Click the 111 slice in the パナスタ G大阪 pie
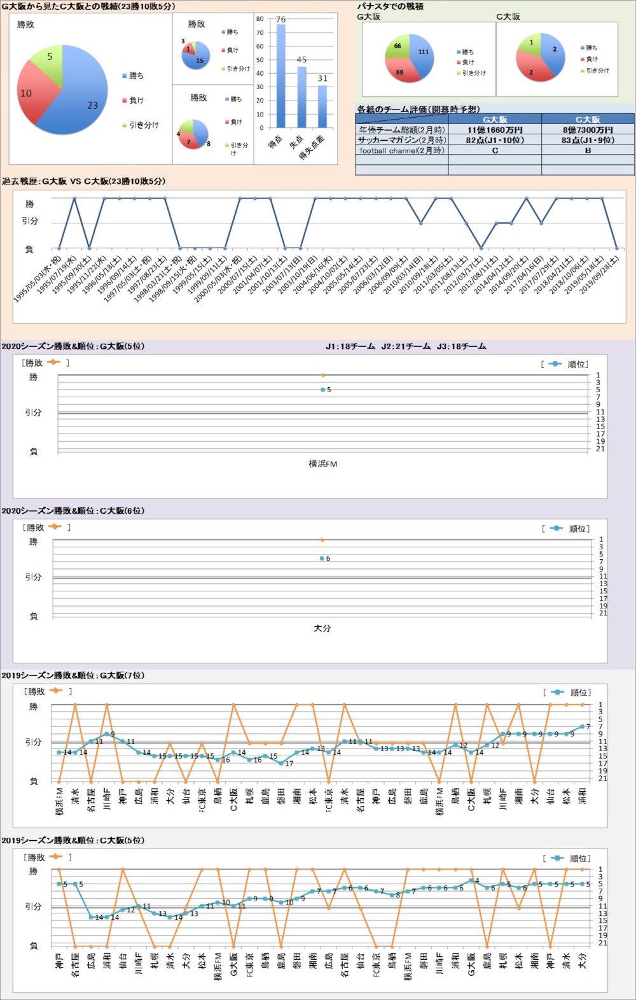636x1000 pixels. 421,54
